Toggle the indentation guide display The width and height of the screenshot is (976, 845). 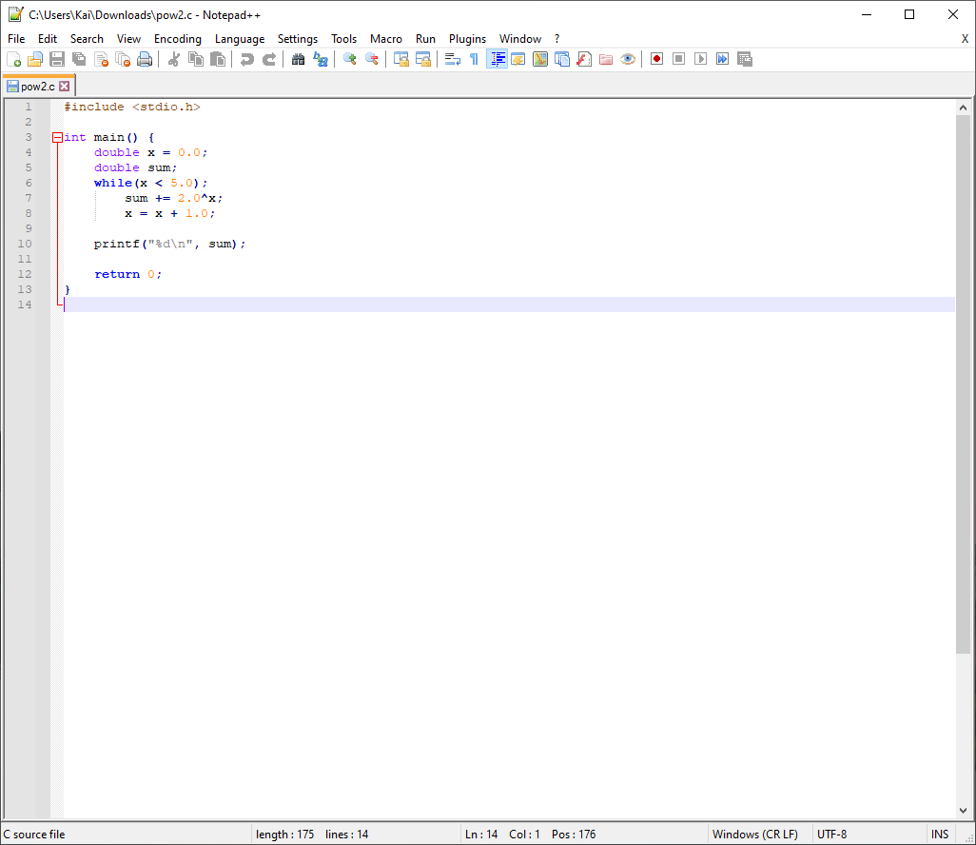(497, 59)
